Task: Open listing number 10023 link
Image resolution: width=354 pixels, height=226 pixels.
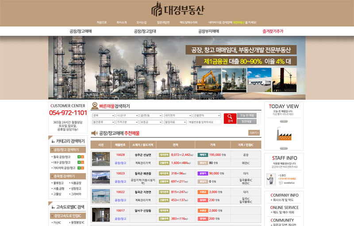Action: click(x=120, y=173)
